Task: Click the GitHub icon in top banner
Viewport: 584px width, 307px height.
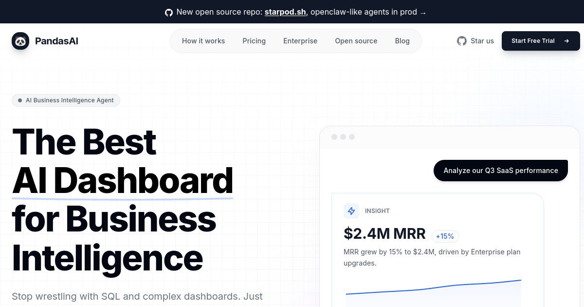Action: point(169,12)
